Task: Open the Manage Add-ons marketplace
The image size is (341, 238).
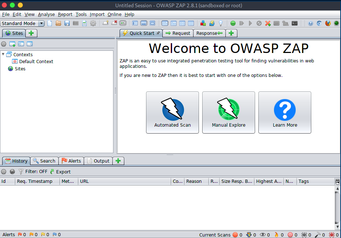Action: point(203,23)
